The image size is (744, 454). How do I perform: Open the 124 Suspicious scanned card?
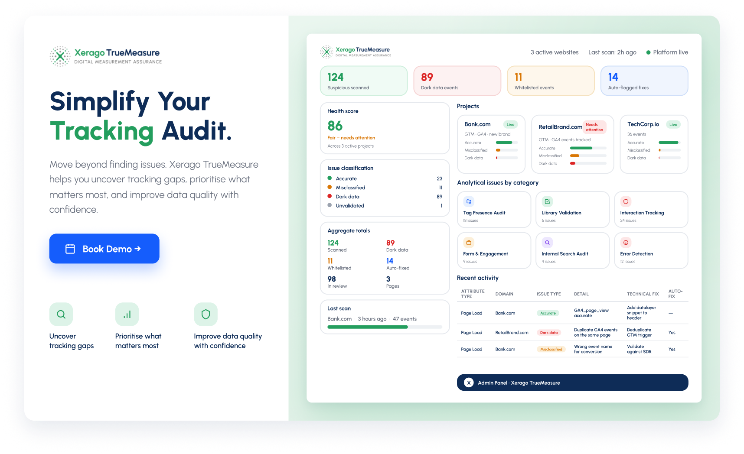364,81
